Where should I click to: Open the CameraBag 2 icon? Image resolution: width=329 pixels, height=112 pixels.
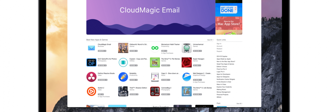[155, 91]
